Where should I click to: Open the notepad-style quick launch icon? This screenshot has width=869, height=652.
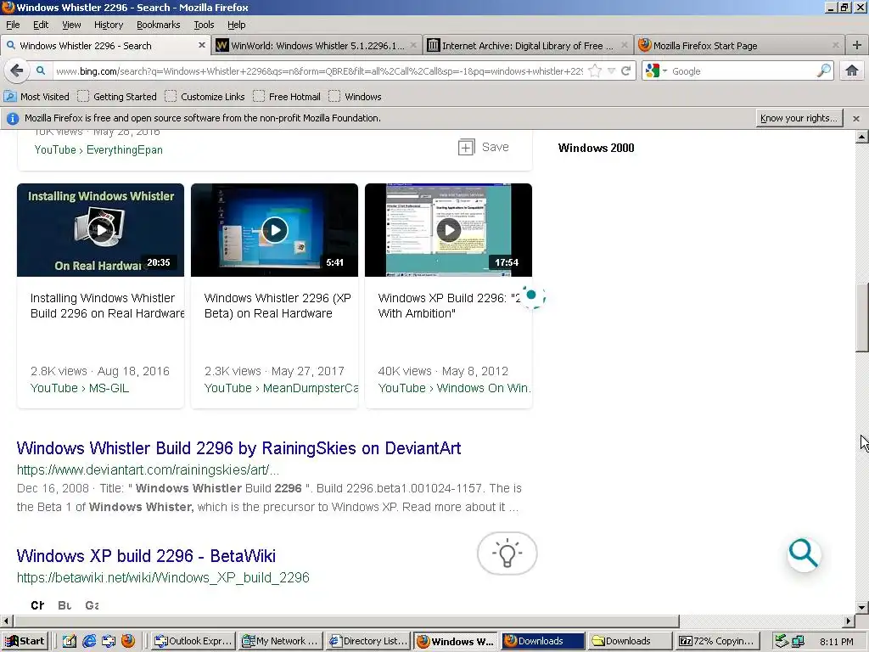70,641
